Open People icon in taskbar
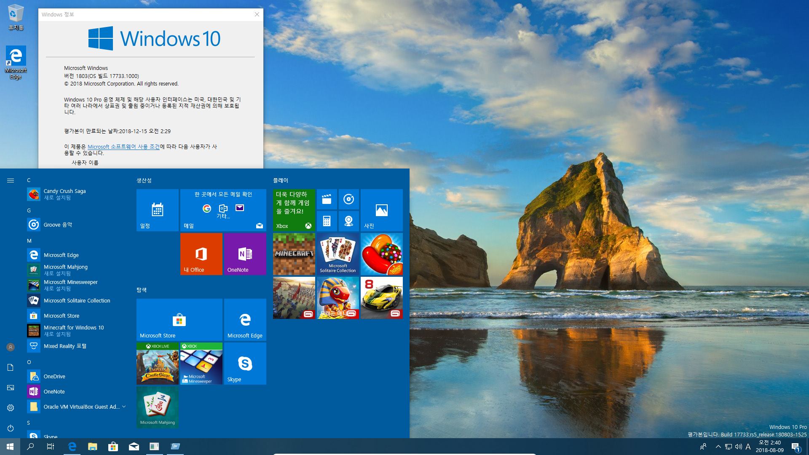The width and height of the screenshot is (809, 455). coord(703,447)
